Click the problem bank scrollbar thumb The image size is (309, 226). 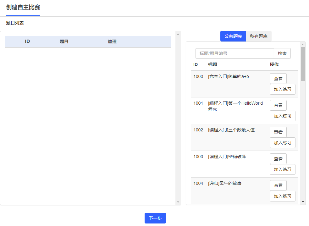(x=303, y=64)
